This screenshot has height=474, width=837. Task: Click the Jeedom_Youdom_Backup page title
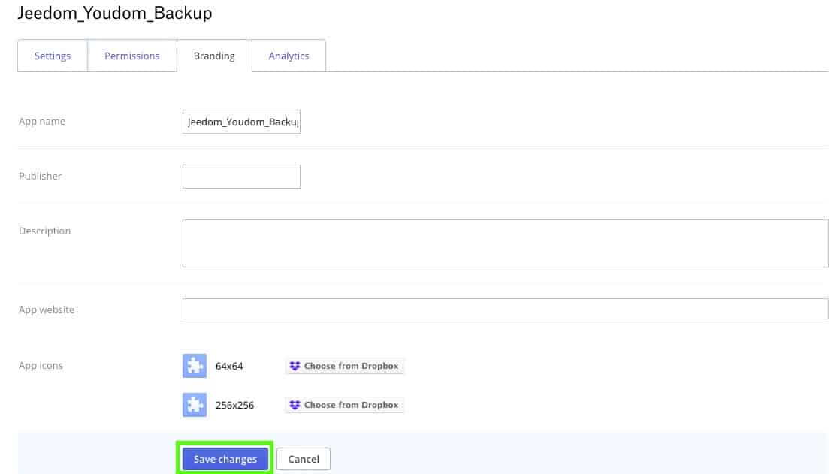pos(115,13)
